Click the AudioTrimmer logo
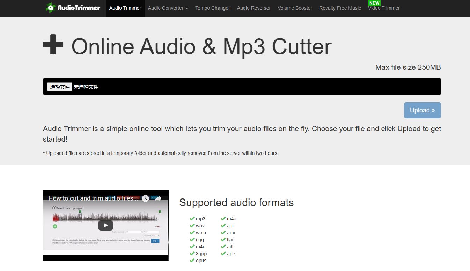Viewport: 470px width, 271px height. coord(73,8)
